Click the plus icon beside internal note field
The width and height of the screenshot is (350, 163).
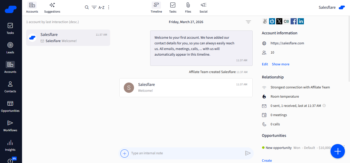click(125, 153)
